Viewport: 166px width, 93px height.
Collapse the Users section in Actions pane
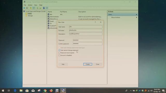pyautogui.click(x=136, y=14)
